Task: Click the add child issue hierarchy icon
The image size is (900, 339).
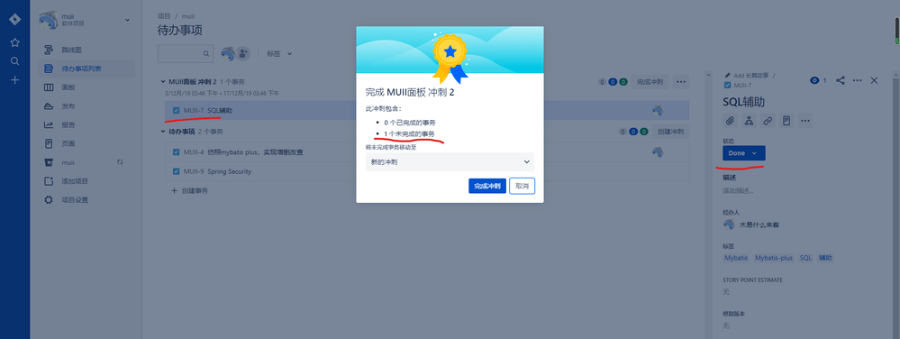Action: click(x=749, y=121)
